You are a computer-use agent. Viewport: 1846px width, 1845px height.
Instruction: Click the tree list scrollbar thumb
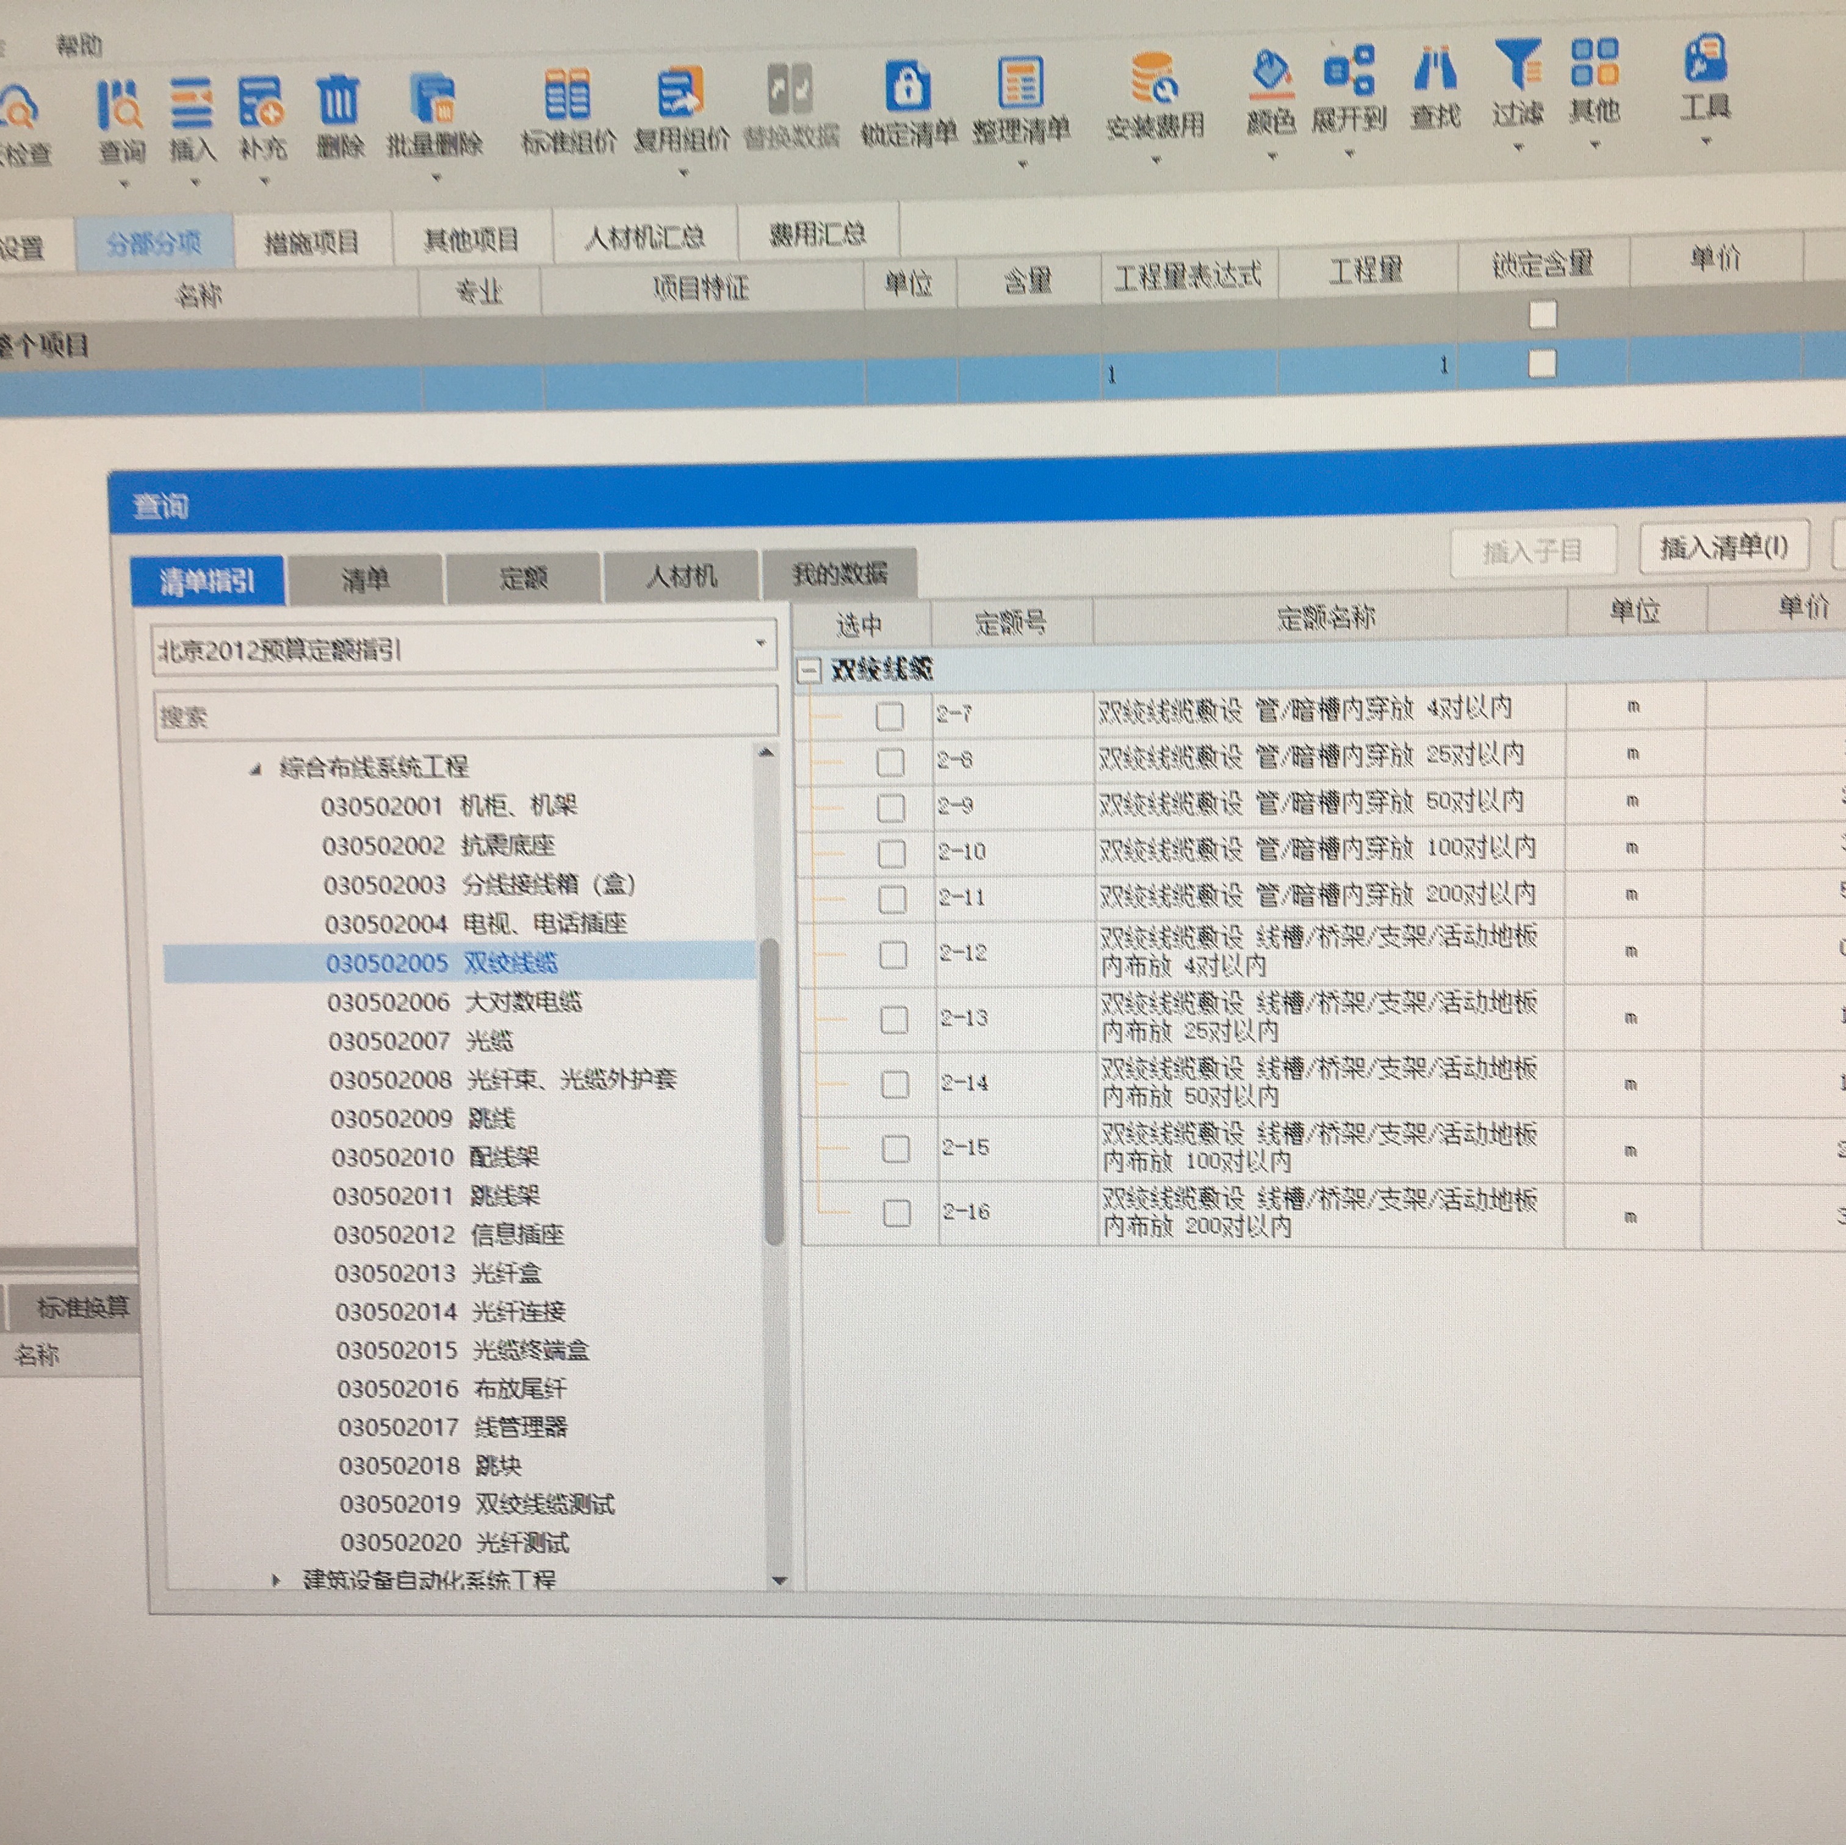773,1092
